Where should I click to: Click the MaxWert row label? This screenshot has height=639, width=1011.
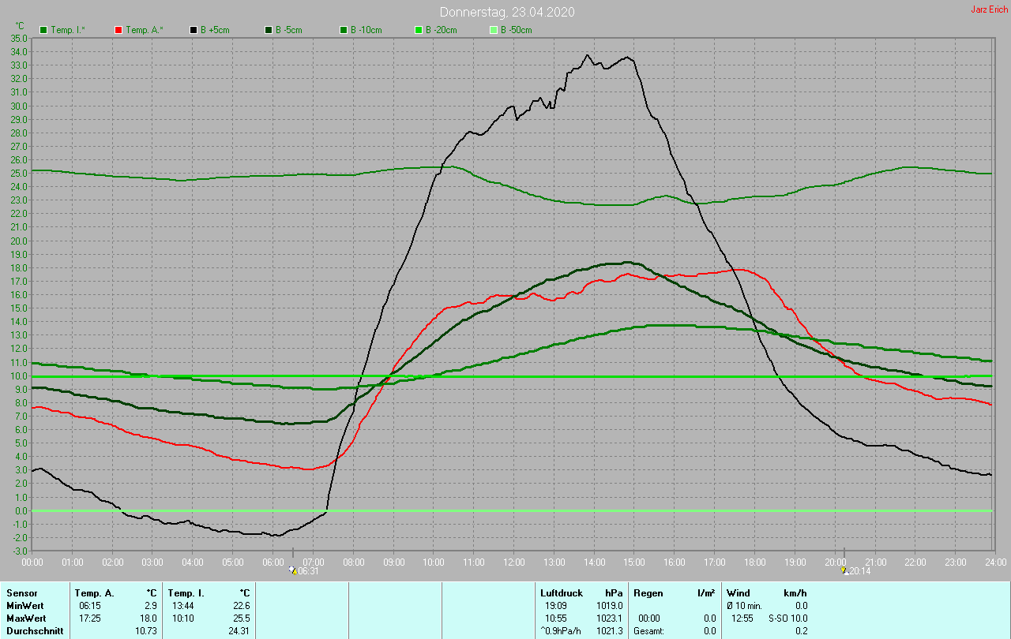25,618
